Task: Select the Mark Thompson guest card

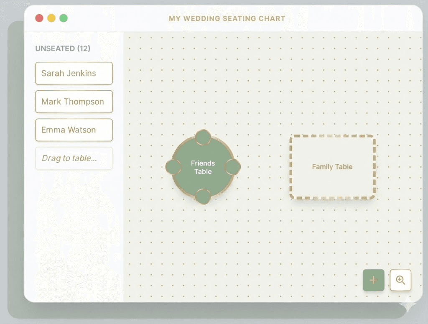Action: (x=74, y=102)
